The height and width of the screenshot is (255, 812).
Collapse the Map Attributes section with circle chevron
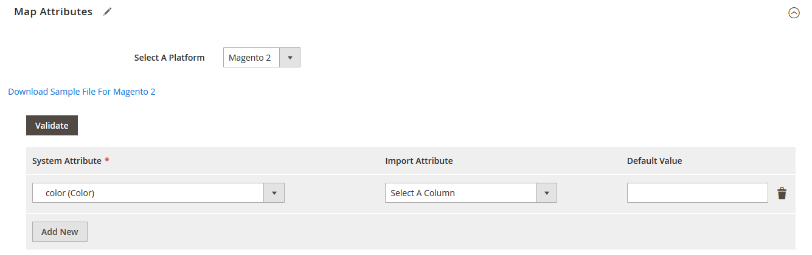coord(794,13)
